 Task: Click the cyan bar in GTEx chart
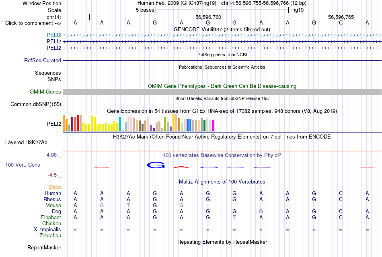click(x=120, y=124)
